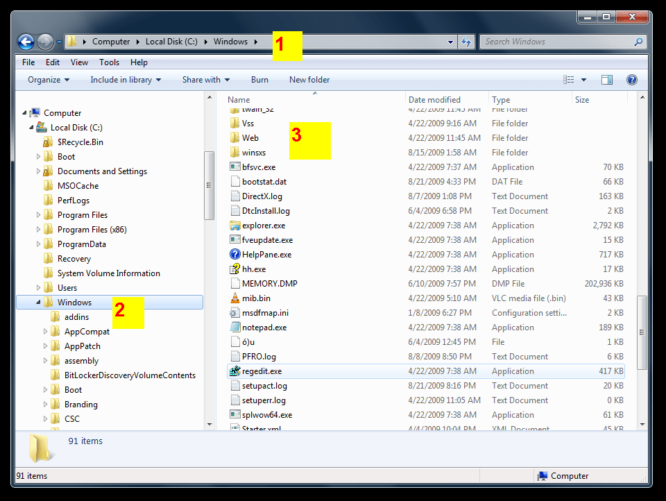Click the blue Help icon on the toolbar
The width and height of the screenshot is (666, 501).
pyautogui.click(x=632, y=79)
